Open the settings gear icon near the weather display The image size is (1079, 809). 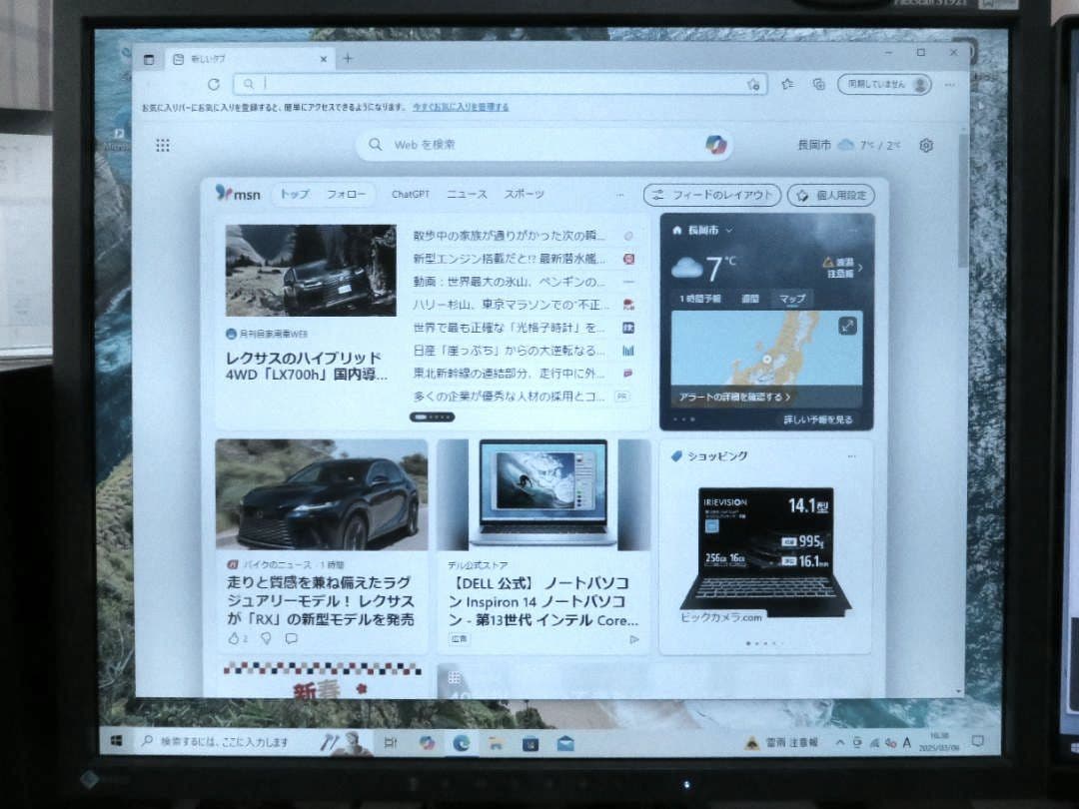point(926,145)
